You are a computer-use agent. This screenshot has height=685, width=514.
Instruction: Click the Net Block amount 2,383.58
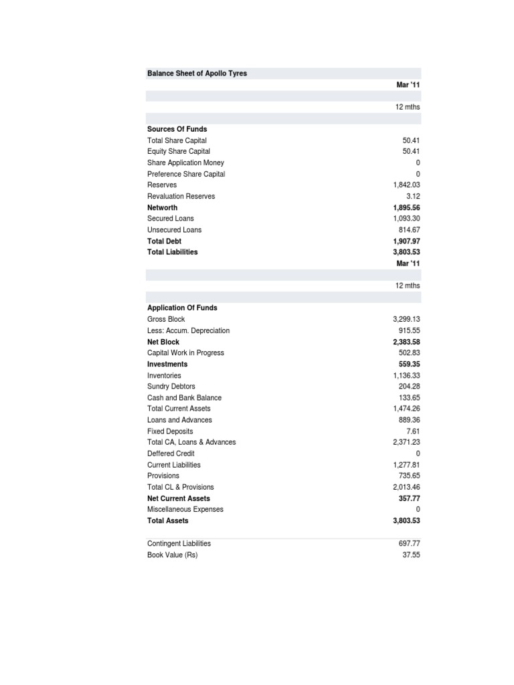click(x=406, y=342)
